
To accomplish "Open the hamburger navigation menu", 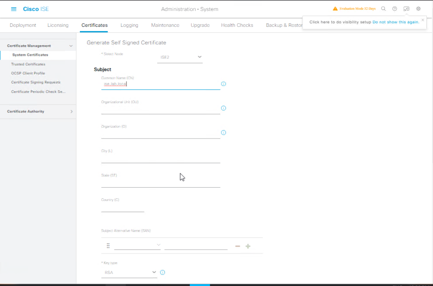I will click(14, 9).
